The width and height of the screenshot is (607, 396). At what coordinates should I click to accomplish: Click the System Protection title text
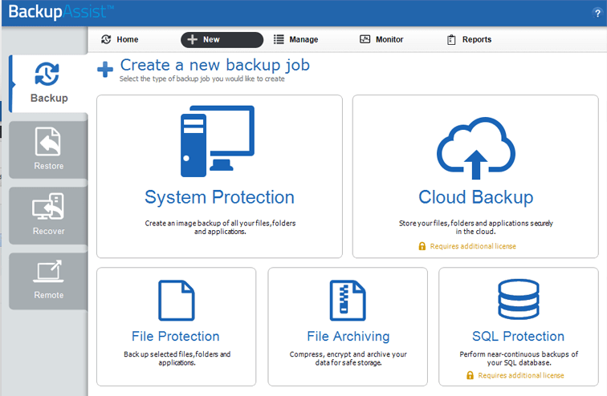[219, 197]
